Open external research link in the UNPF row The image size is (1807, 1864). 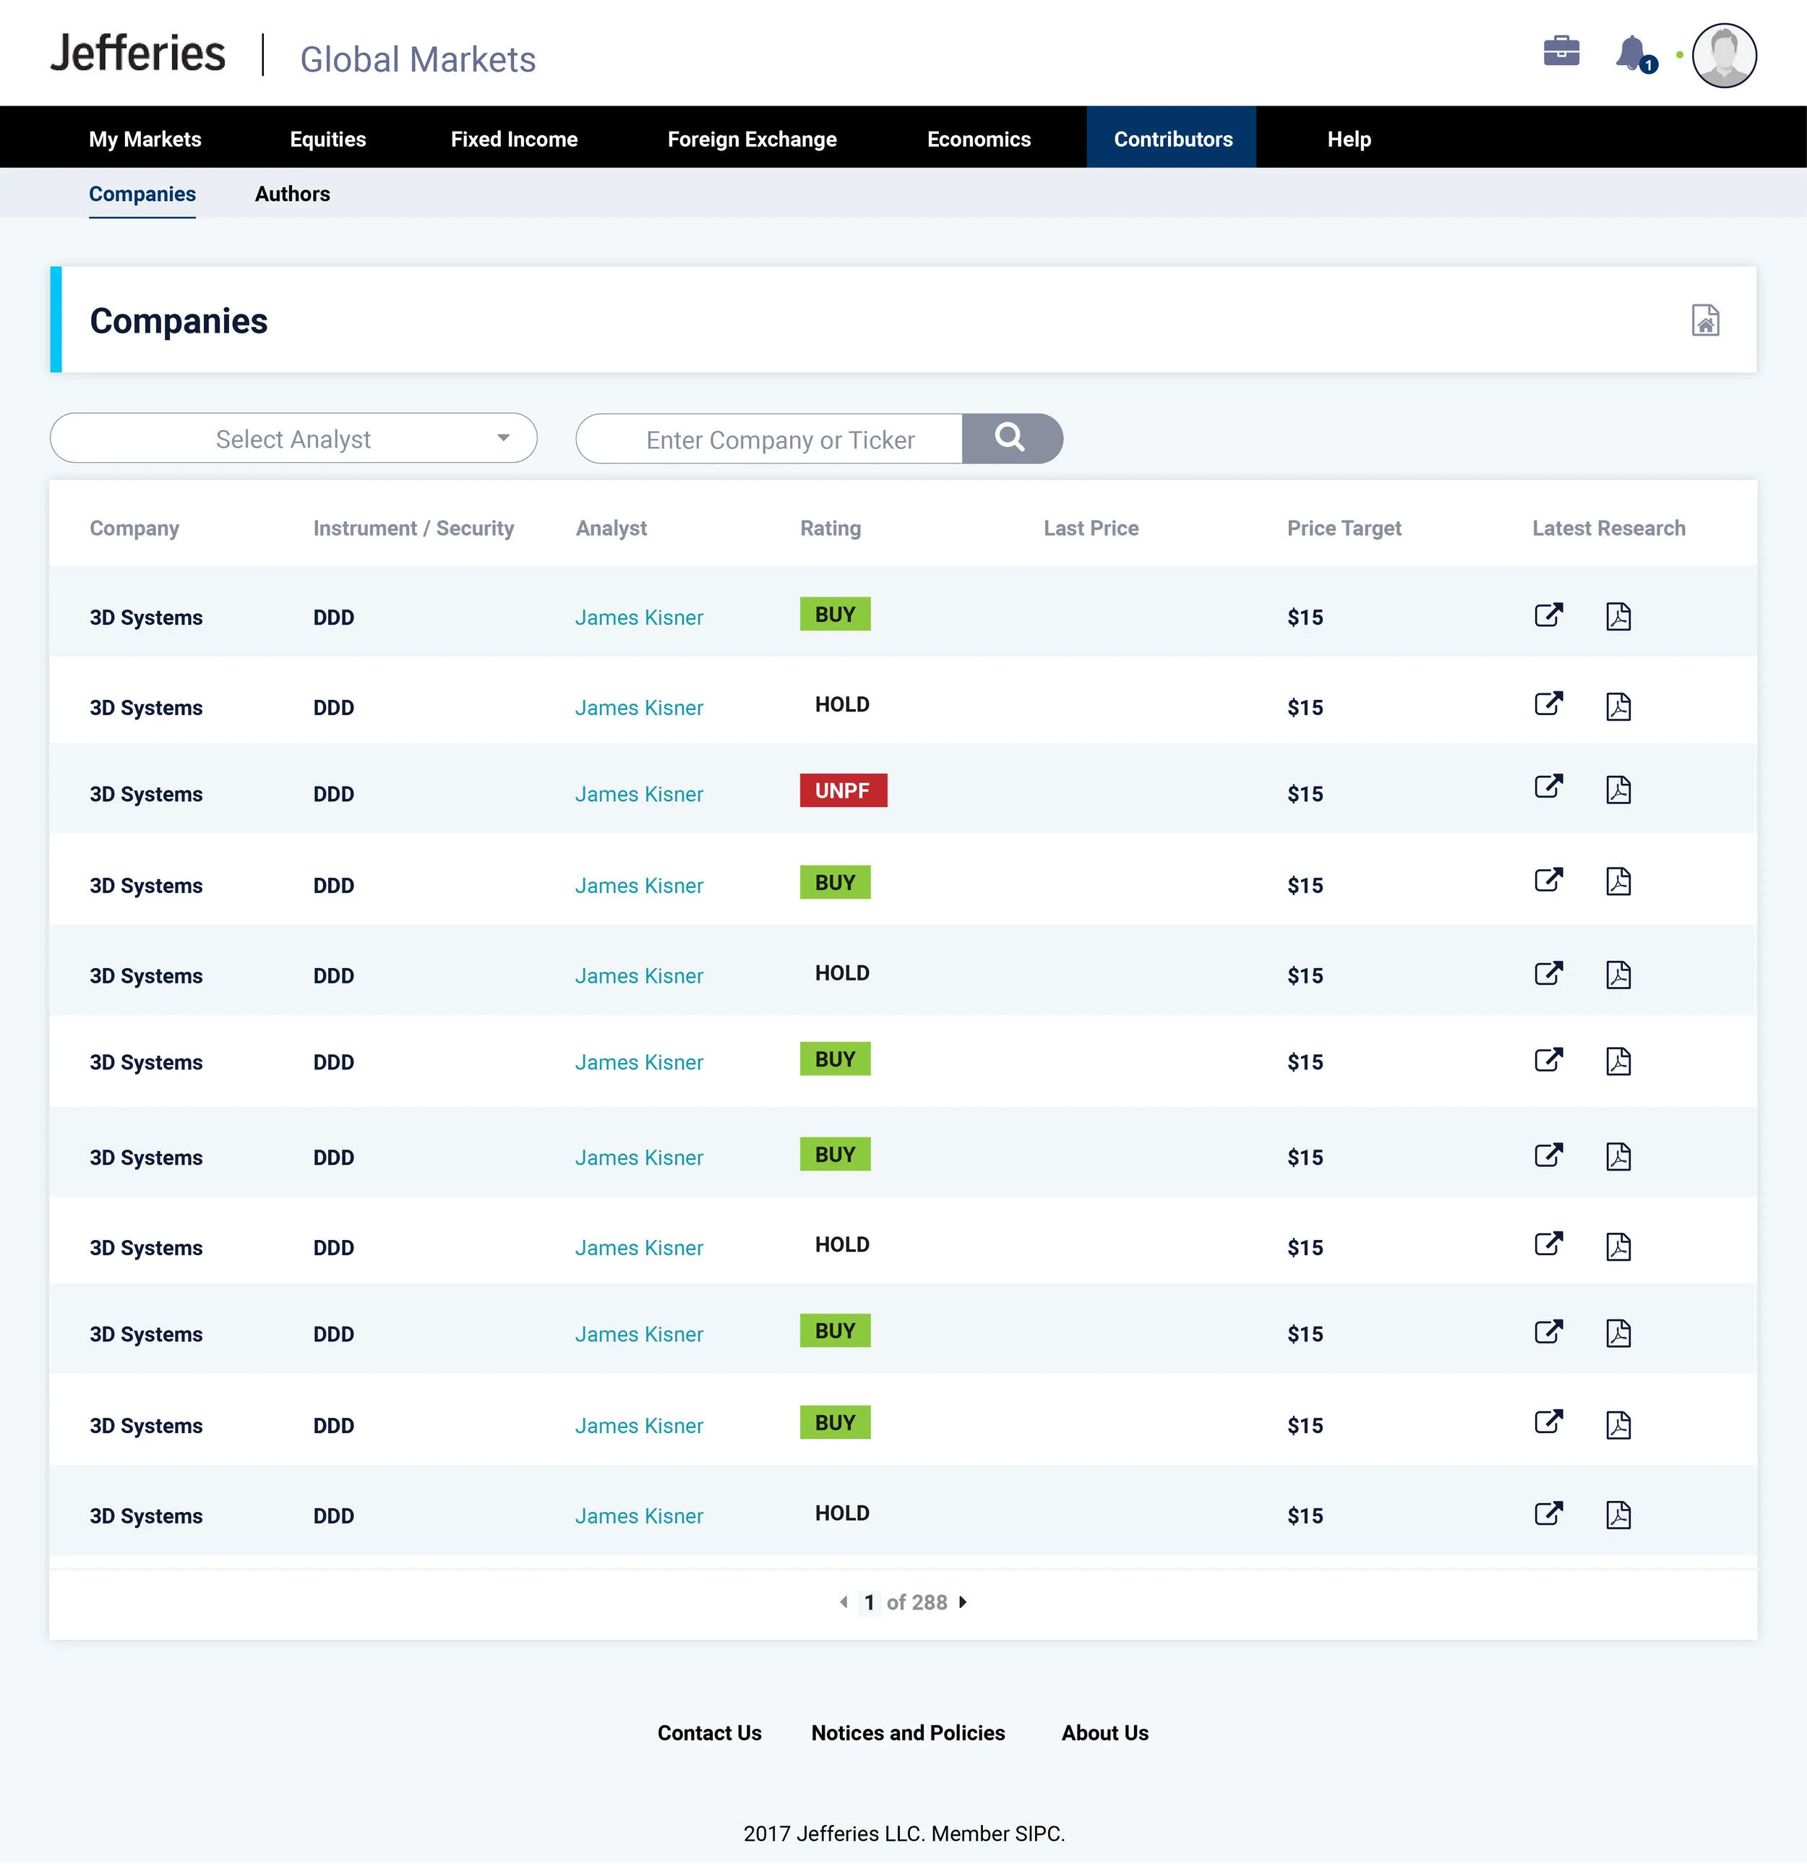(x=1548, y=787)
